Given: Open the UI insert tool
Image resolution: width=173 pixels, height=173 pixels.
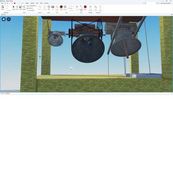Looking at the screenshot, I should coord(53,7).
